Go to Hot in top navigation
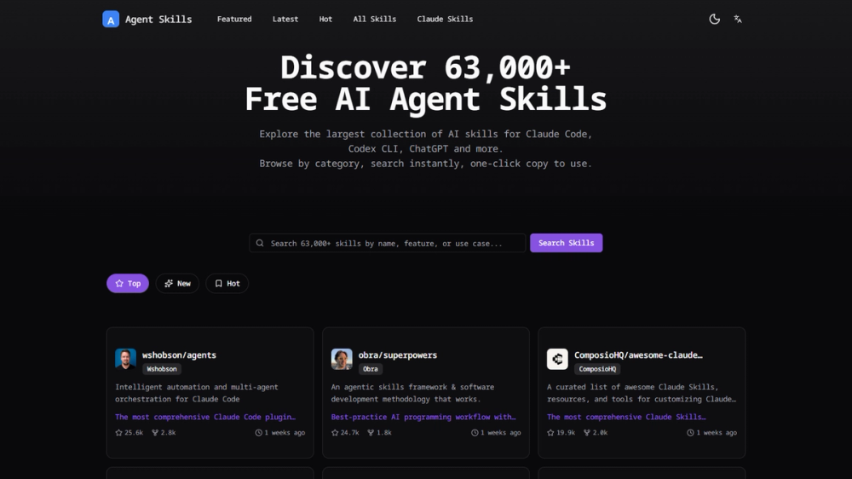The image size is (852, 479). 325,19
